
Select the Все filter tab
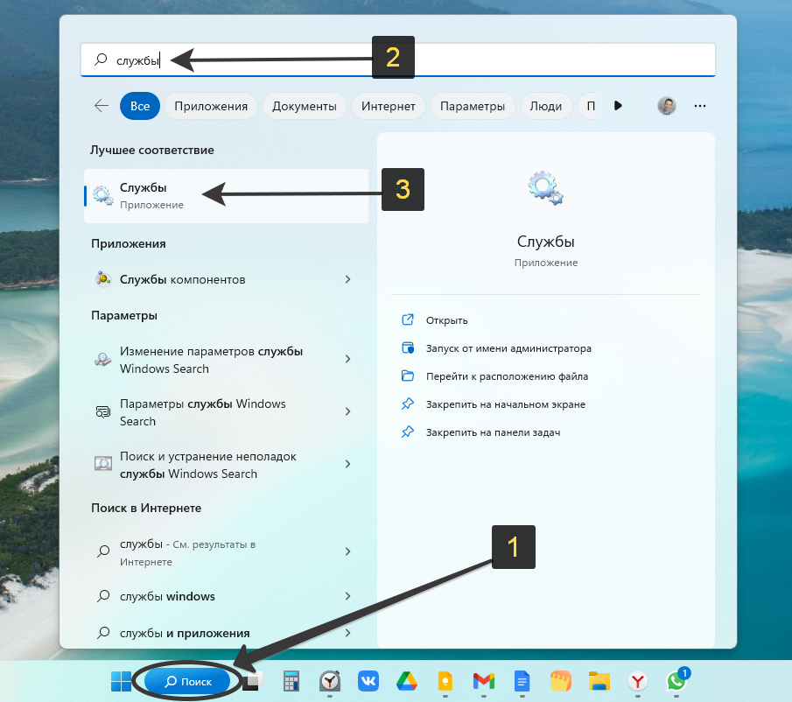tap(140, 106)
